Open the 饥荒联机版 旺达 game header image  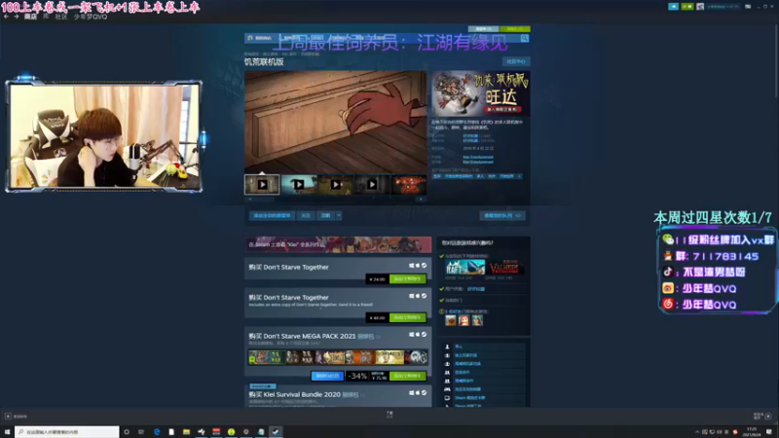[x=480, y=93]
